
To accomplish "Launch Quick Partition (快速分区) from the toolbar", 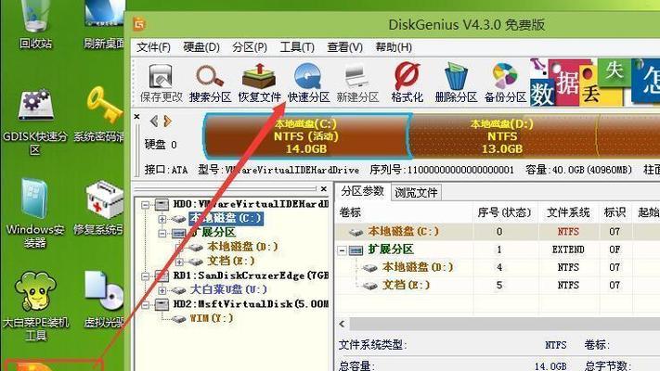I will point(308,83).
